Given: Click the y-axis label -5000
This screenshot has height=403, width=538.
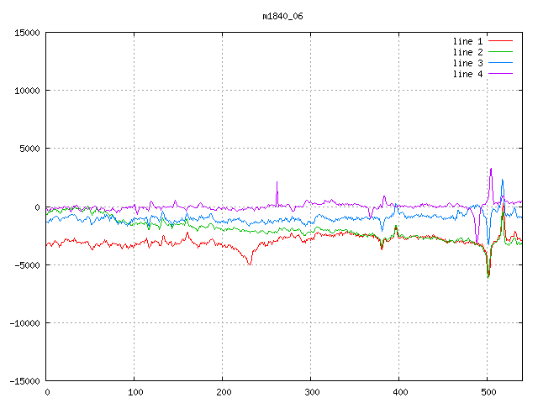Looking at the screenshot, I should tap(27, 265).
